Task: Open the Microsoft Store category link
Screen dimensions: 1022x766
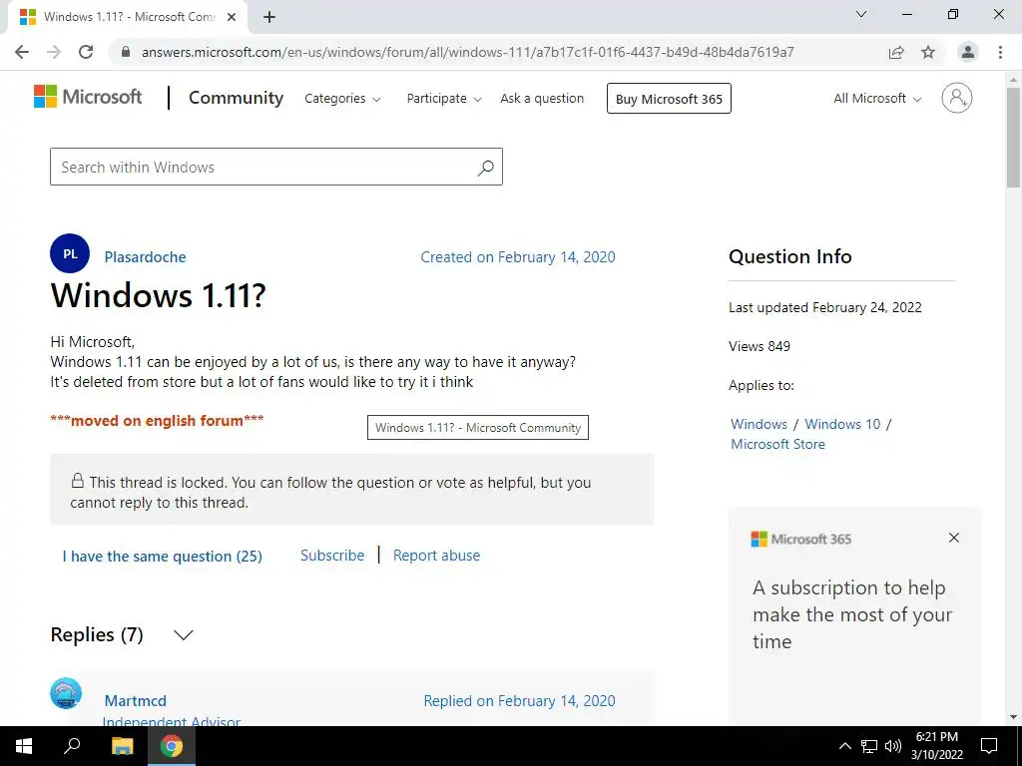Action: (777, 444)
